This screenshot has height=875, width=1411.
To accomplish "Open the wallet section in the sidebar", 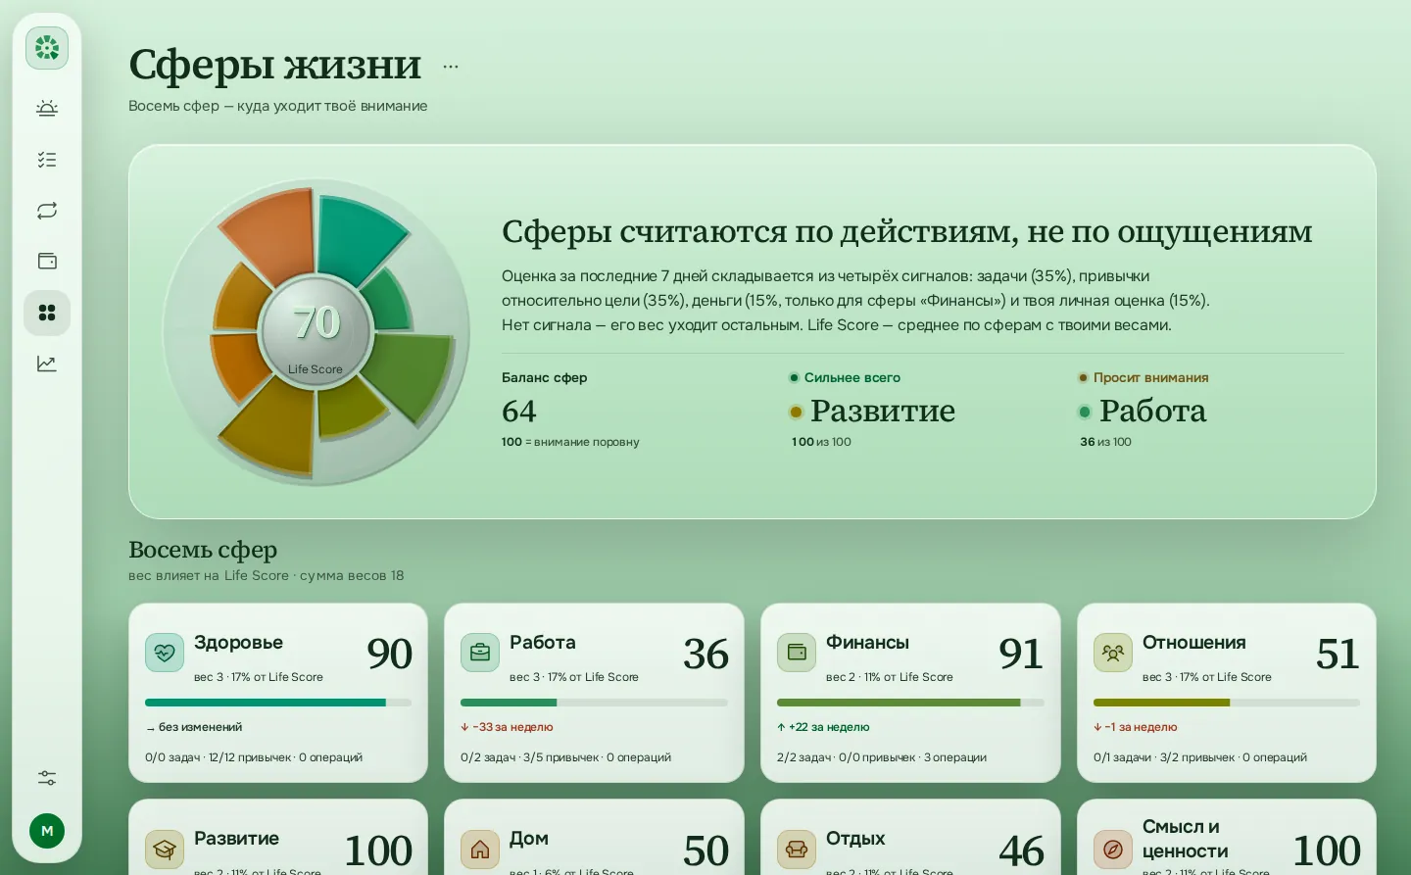I will tap(47, 262).
